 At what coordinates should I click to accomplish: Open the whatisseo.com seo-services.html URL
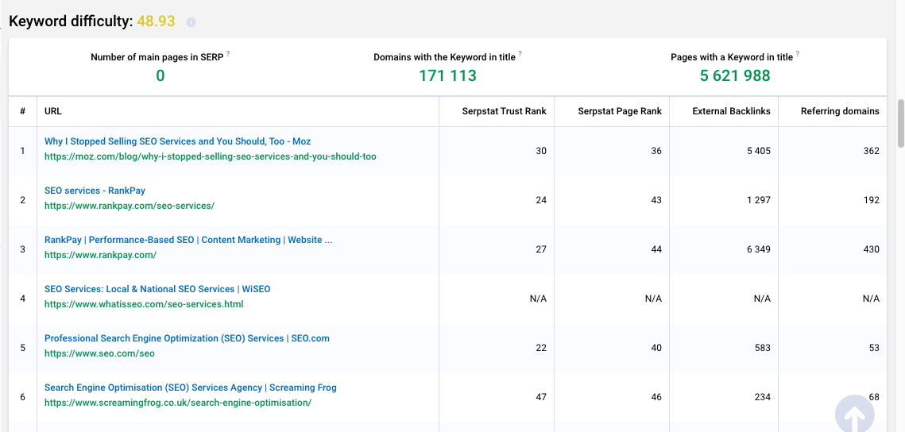[x=144, y=304]
